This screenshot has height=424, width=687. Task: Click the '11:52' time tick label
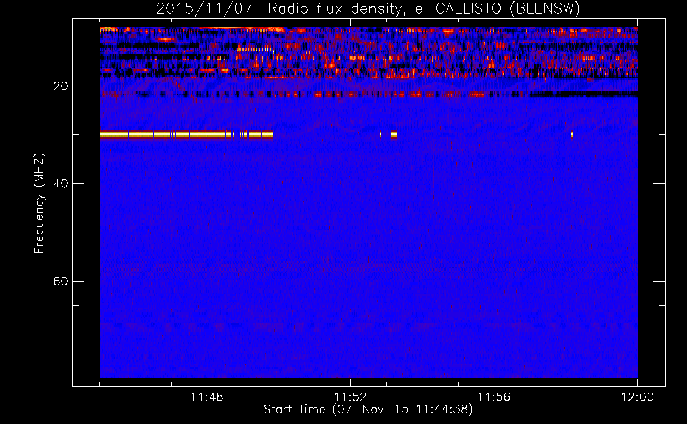coord(350,397)
